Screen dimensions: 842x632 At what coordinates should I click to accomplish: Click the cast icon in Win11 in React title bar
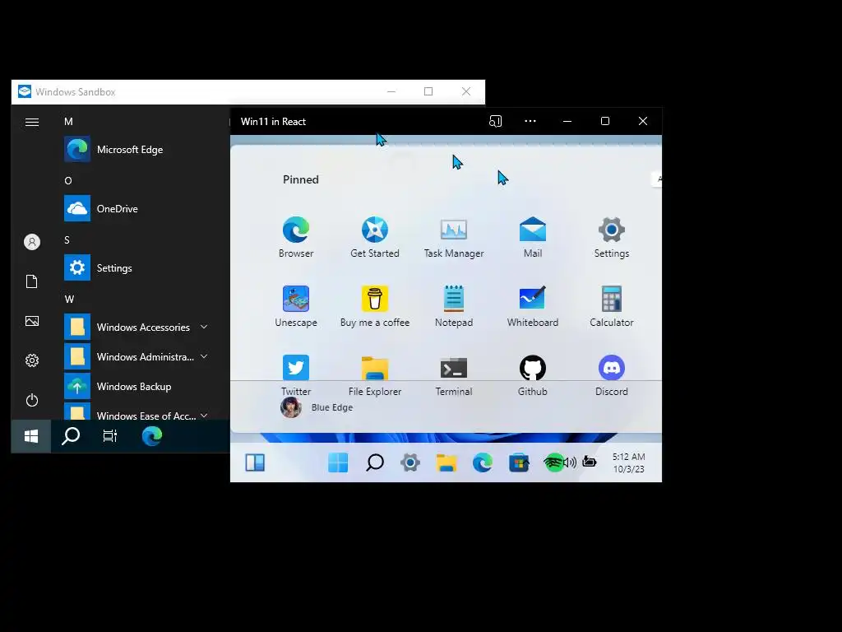click(x=495, y=122)
